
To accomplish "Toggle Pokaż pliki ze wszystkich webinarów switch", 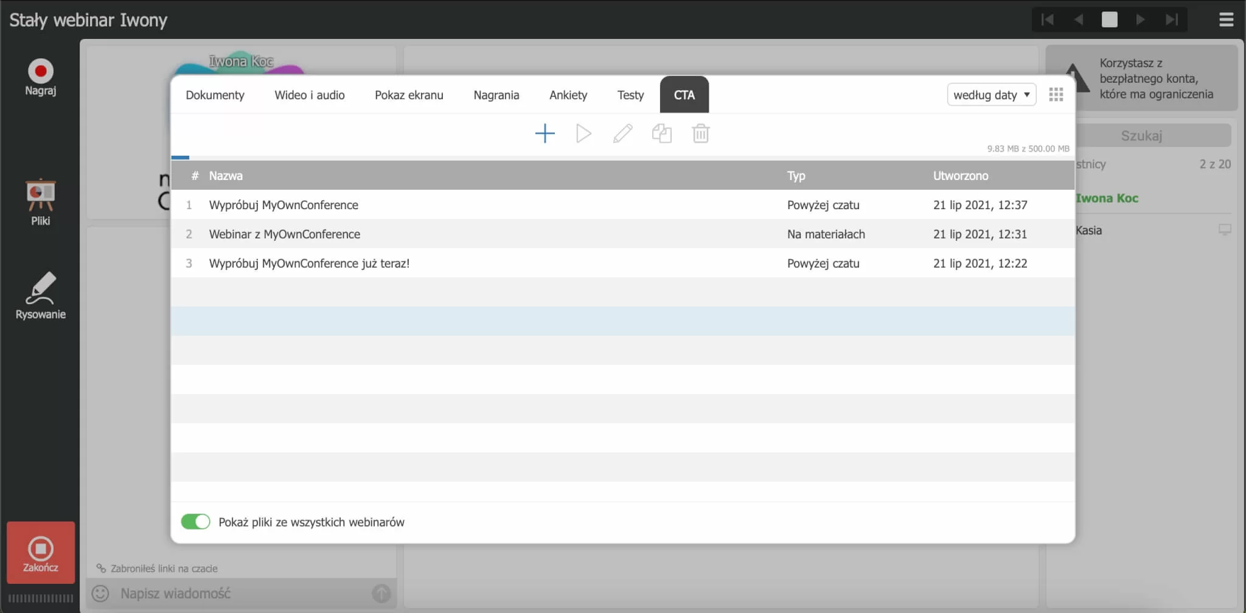I will click(x=195, y=522).
